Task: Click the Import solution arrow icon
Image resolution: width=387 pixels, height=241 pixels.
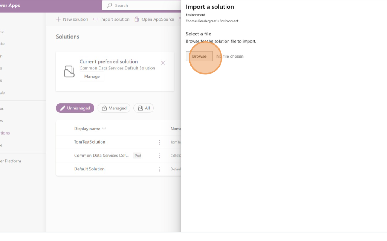Action: click(95, 19)
